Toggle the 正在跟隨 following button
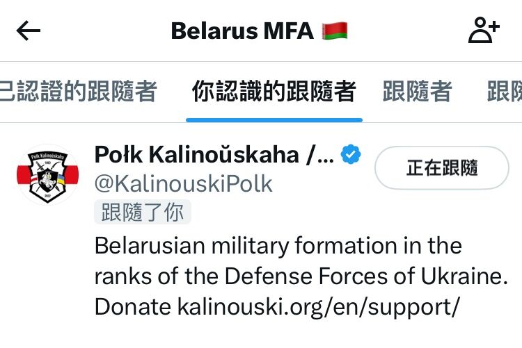This screenshot has height=348, width=522. [x=442, y=168]
